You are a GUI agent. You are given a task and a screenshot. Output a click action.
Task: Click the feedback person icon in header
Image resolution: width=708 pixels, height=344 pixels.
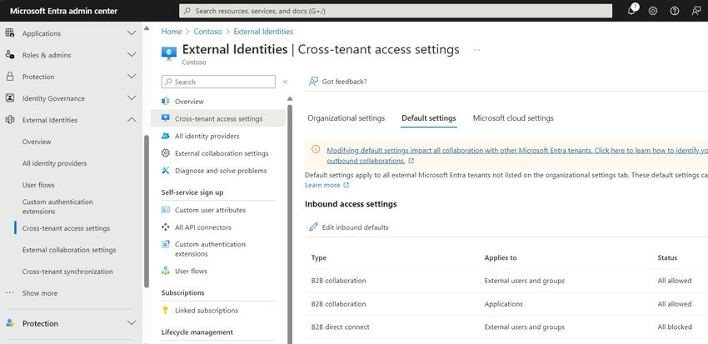click(696, 11)
